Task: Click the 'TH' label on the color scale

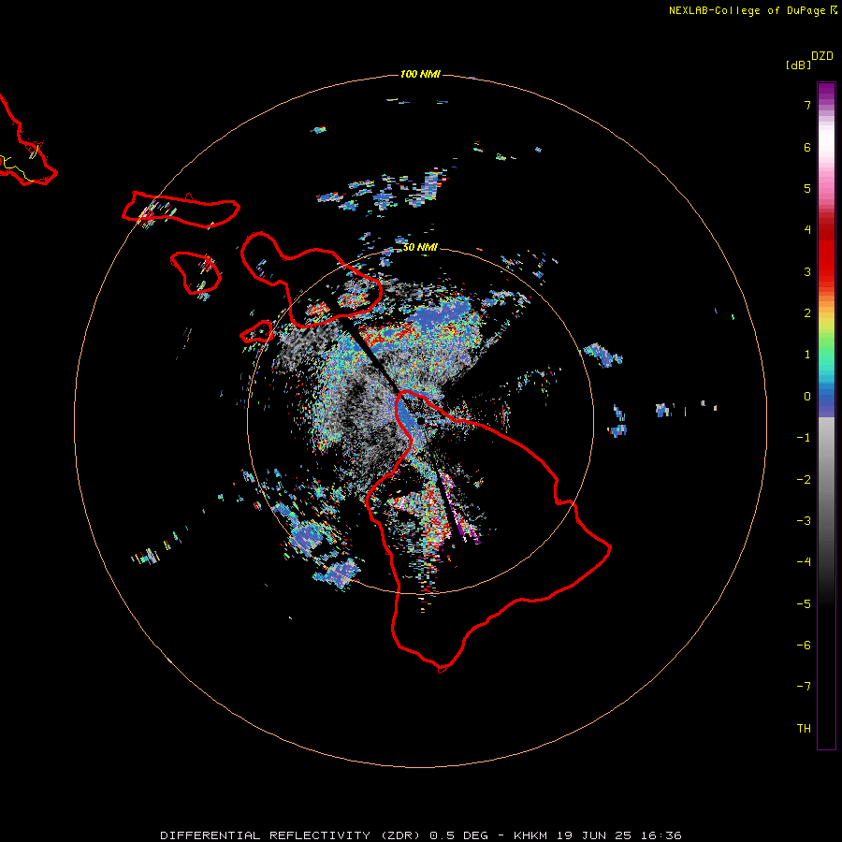Action: point(804,729)
